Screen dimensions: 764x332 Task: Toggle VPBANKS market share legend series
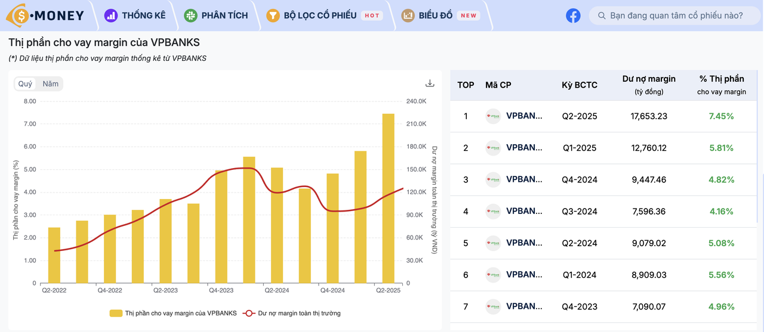173,313
